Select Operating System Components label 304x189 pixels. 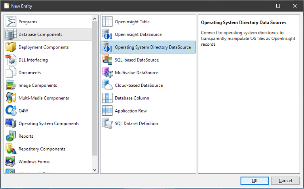(49, 124)
